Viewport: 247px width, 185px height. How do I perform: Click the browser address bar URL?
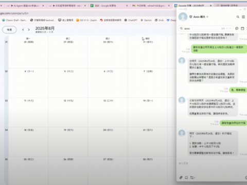pos(14,13)
